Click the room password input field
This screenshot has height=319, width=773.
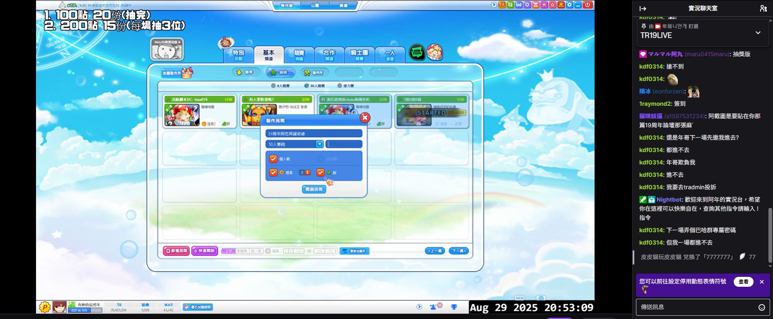point(344,144)
